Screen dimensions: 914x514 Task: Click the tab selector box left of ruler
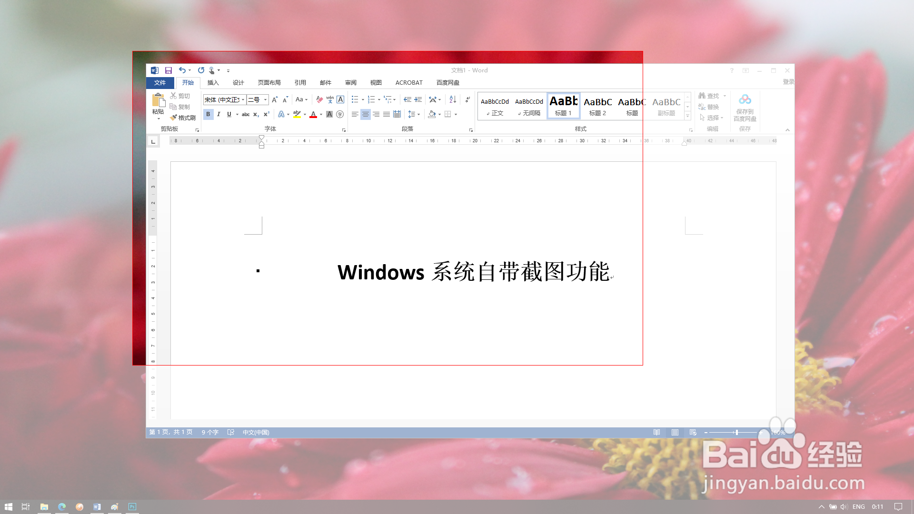153,141
